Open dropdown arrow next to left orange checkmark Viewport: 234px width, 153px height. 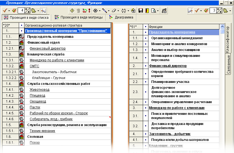coord(9,11)
